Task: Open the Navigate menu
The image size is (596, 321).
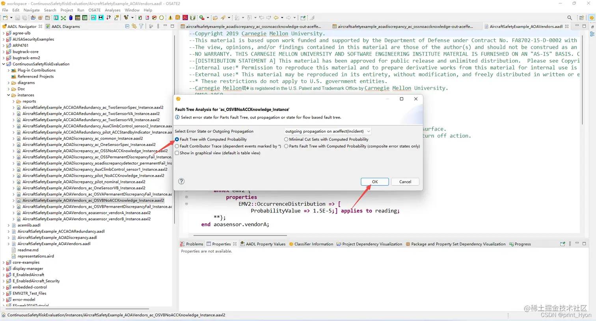Action: coord(32,10)
